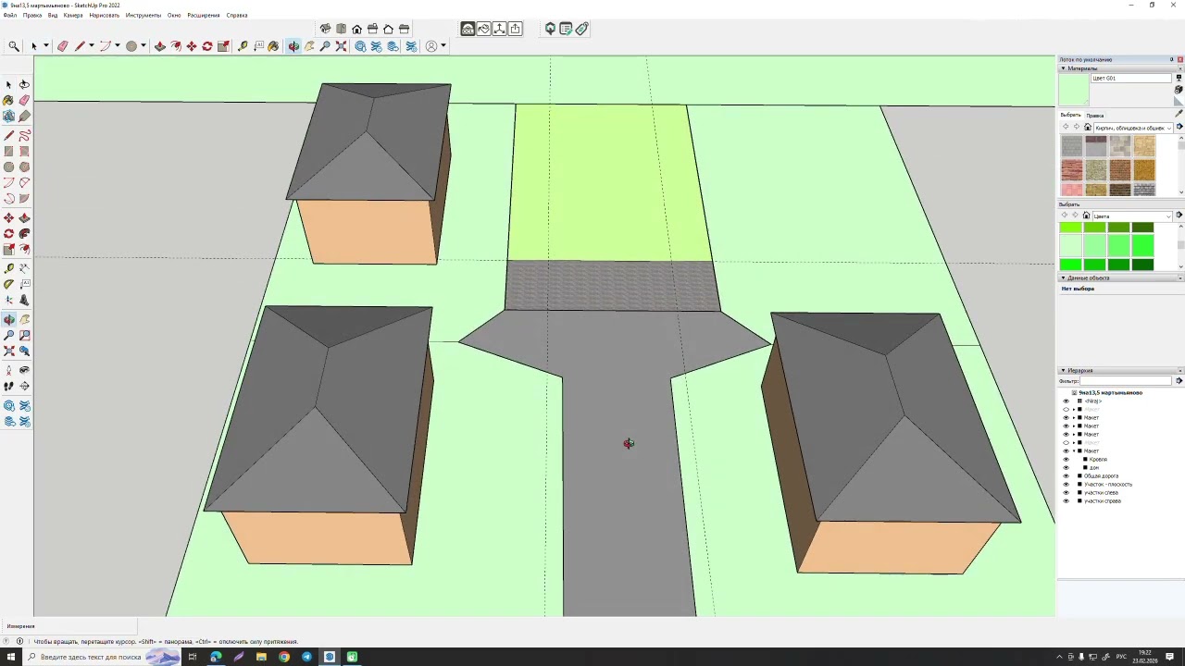Click the material name field Цвет G01

click(1131, 78)
